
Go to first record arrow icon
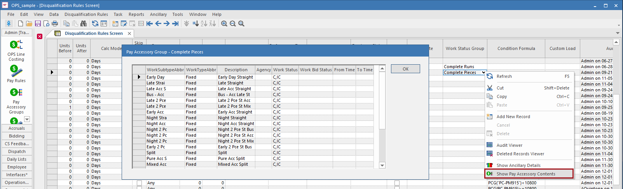[x=150, y=24]
